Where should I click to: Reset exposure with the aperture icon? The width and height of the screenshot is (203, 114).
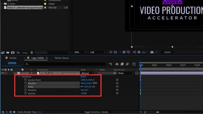tap(139, 52)
